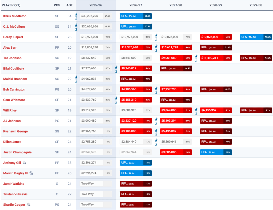Click the lock icon beside Anthony Gill
The image size is (273, 210).
coord(24,163)
